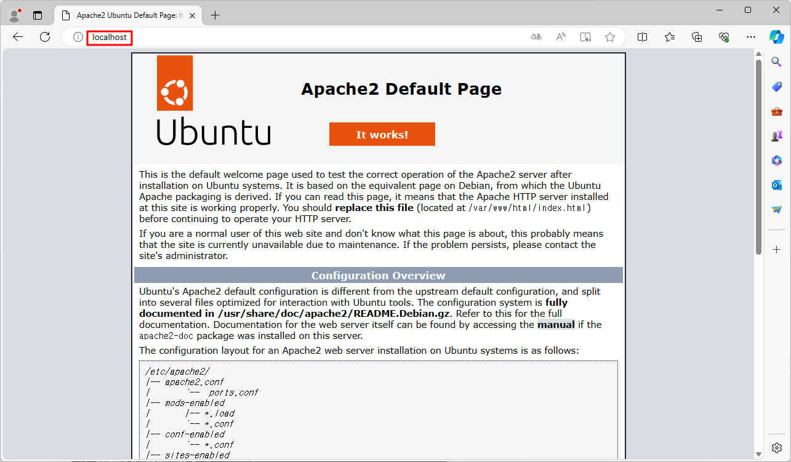791x462 pixels.
Task: Start Read aloud for the page
Action: (560, 37)
